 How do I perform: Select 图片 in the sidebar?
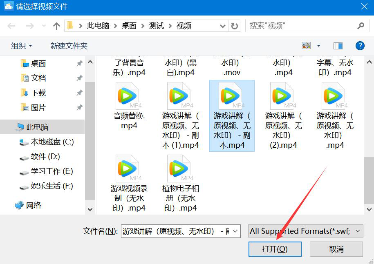(38, 108)
